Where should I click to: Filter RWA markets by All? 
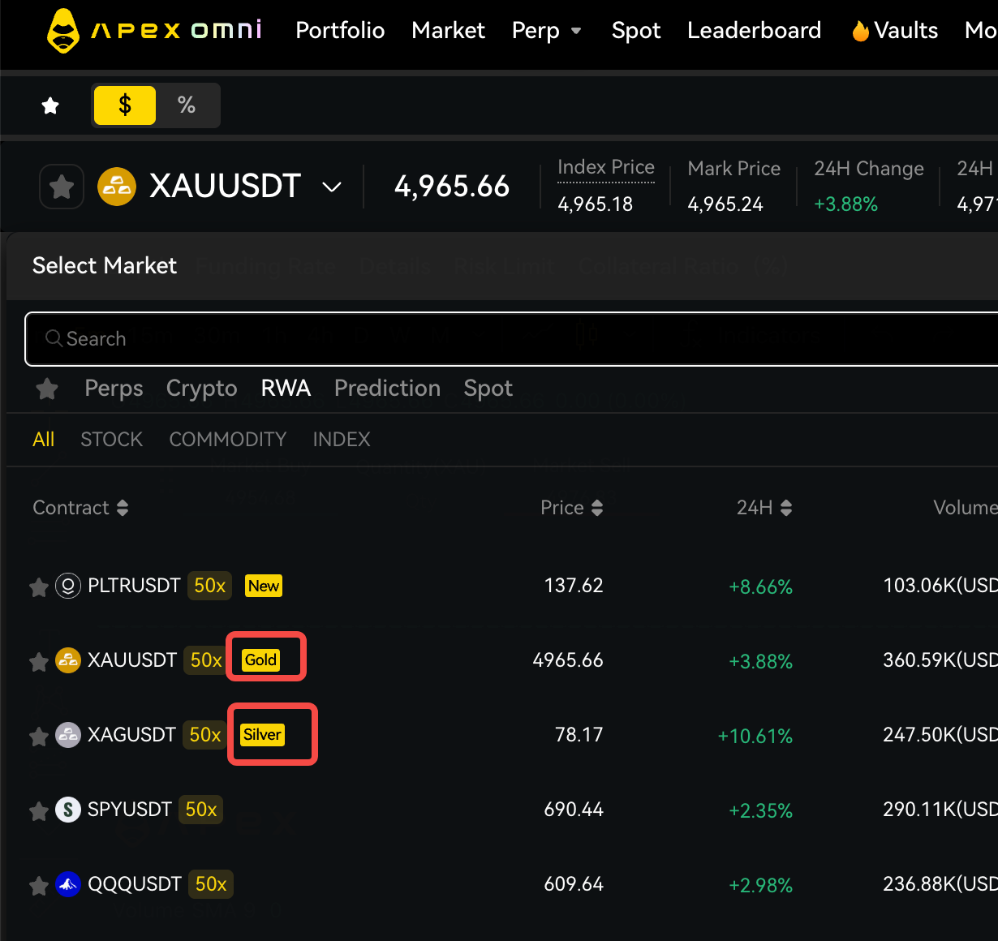tap(43, 439)
